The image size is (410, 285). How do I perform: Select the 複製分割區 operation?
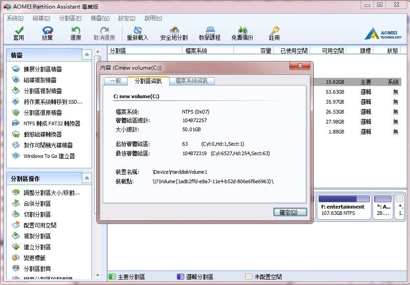click(x=37, y=236)
